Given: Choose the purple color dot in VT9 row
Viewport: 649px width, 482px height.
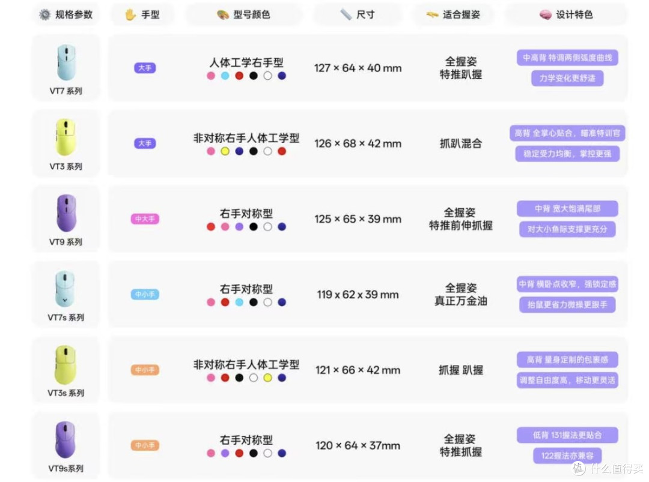Looking at the screenshot, I should (x=239, y=226).
